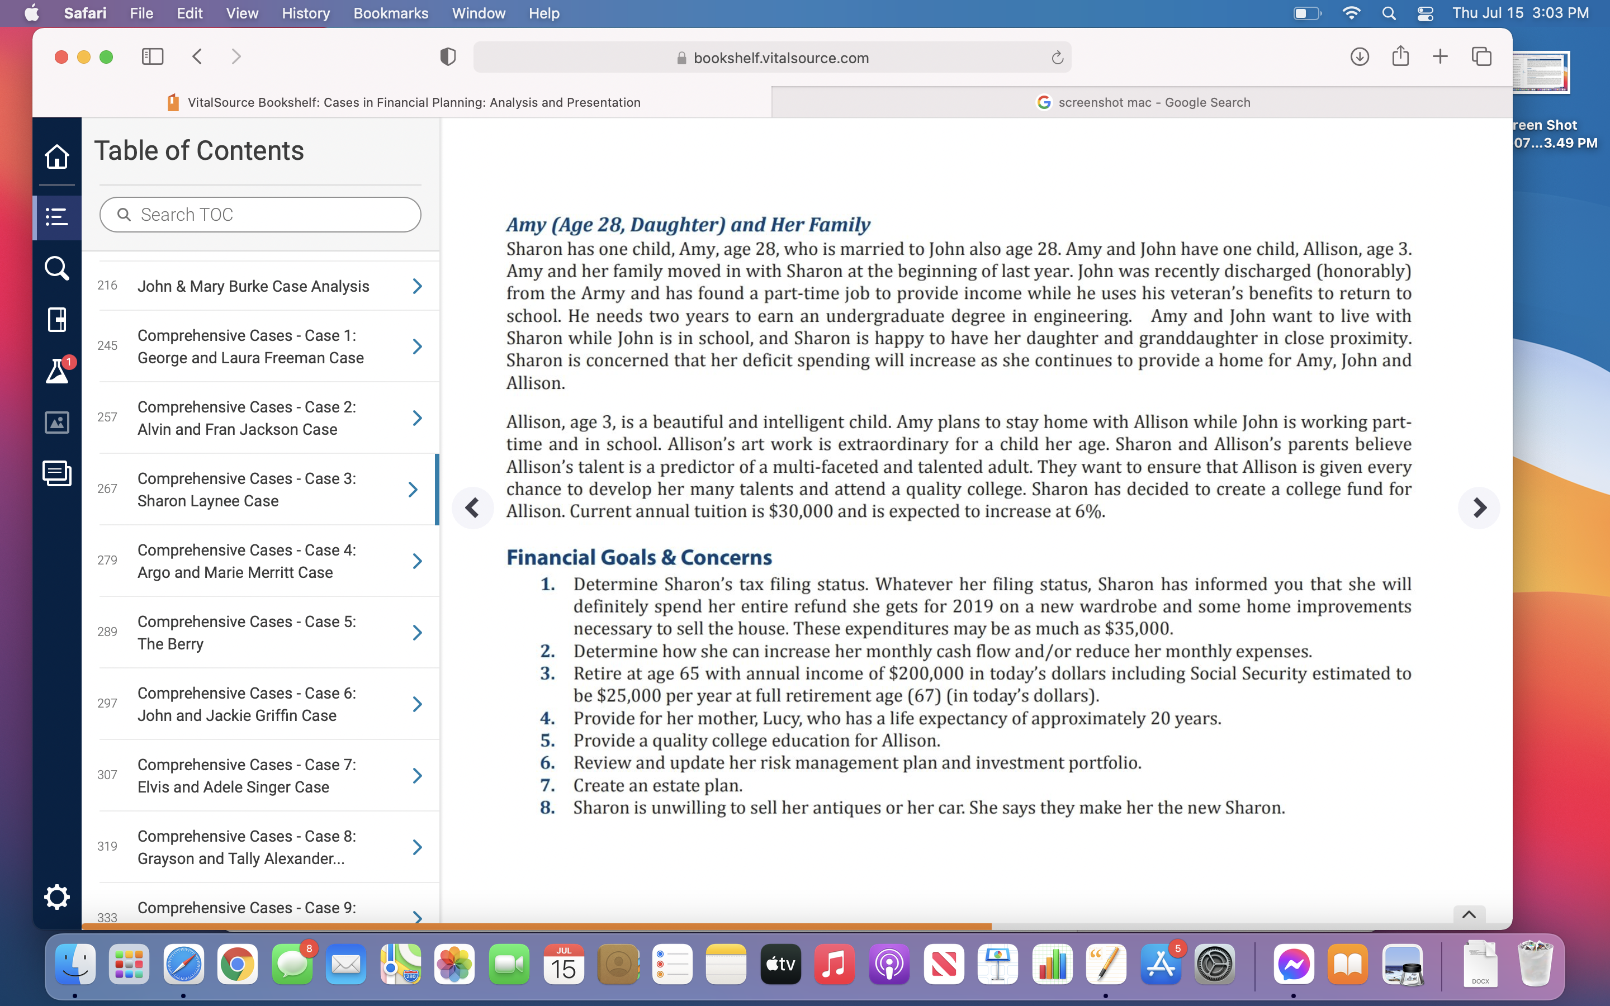Expand Case 8 Grayson and Tally Alexander chevron
The width and height of the screenshot is (1610, 1006).
[417, 847]
